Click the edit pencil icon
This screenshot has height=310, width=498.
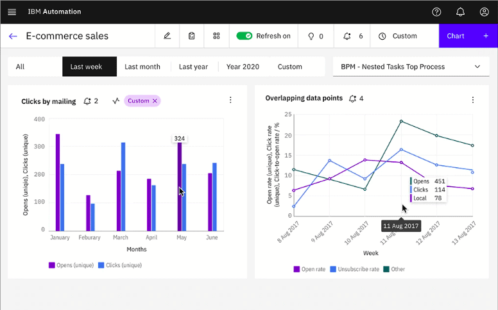(x=167, y=36)
